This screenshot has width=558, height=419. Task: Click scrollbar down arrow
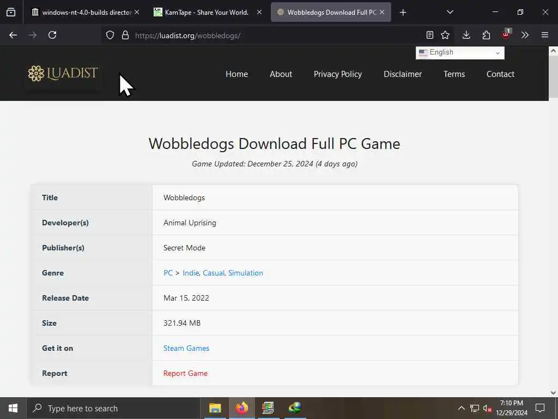pos(553,393)
